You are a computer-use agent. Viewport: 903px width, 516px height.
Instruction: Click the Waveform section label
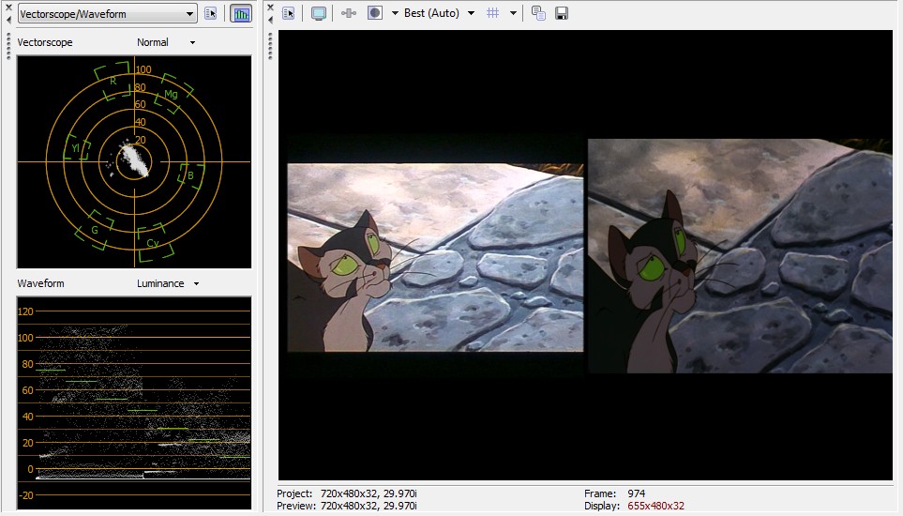pyautogui.click(x=41, y=284)
